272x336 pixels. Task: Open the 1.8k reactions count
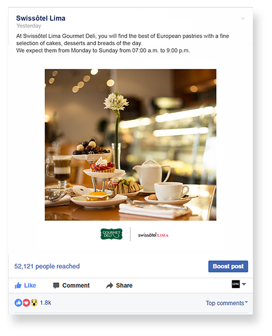46,302
